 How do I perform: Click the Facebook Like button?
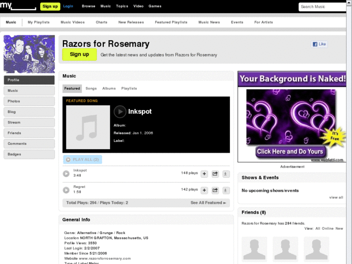pyautogui.click(x=319, y=44)
